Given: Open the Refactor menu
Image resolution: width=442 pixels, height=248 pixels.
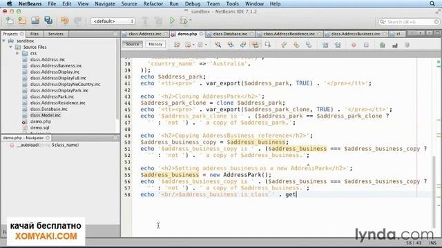Looking at the screenshot, I should [153, 3].
